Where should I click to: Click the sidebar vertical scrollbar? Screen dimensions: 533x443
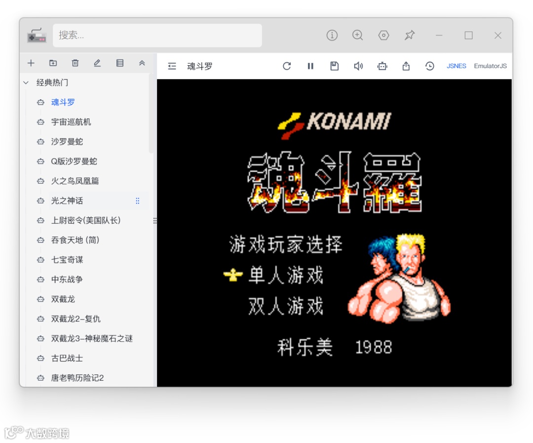pos(151,114)
